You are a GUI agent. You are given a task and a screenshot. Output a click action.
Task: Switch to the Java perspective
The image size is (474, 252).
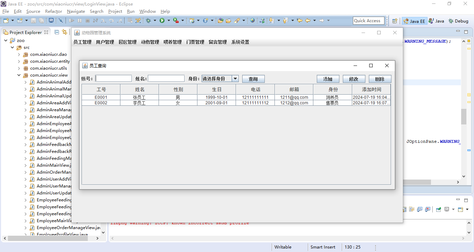pos(437,21)
